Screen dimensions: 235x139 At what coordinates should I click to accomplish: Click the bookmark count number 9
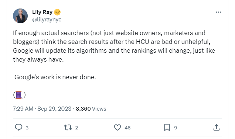coord(176,128)
